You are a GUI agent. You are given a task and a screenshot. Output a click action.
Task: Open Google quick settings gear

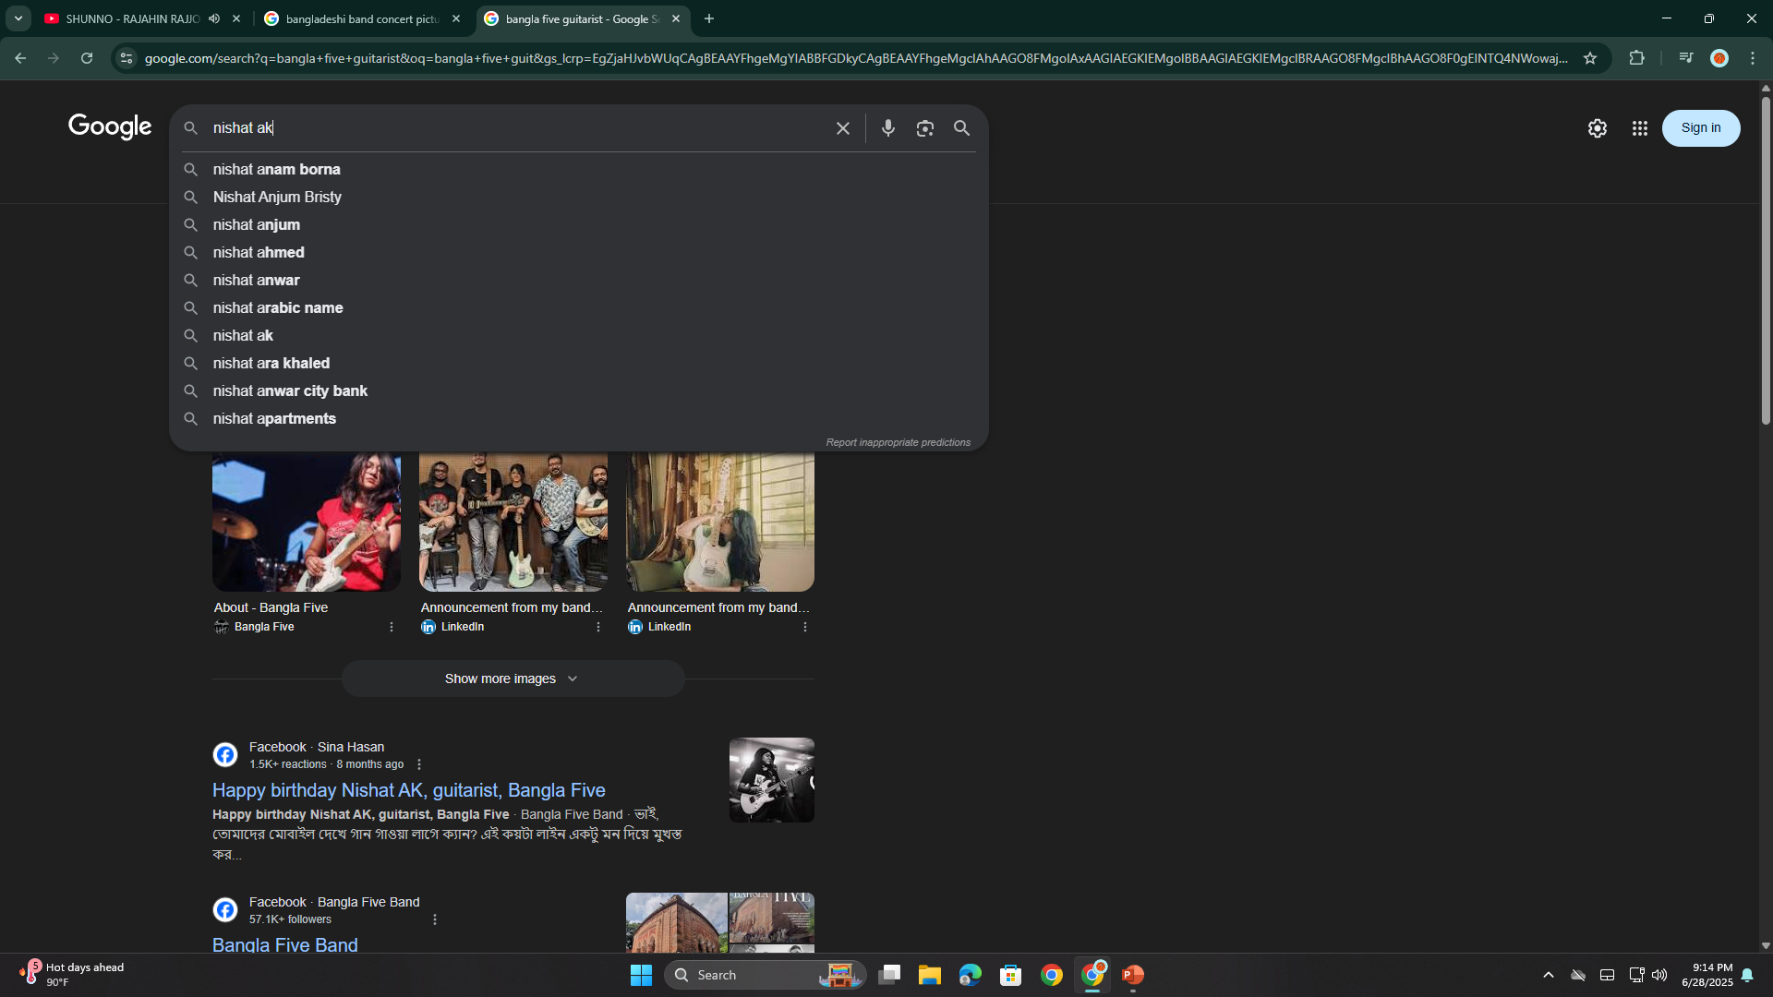tap(1598, 128)
